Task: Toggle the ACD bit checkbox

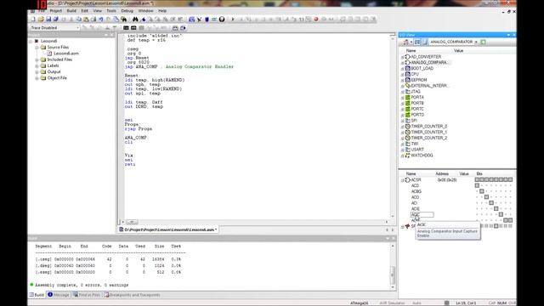Action: (x=477, y=185)
